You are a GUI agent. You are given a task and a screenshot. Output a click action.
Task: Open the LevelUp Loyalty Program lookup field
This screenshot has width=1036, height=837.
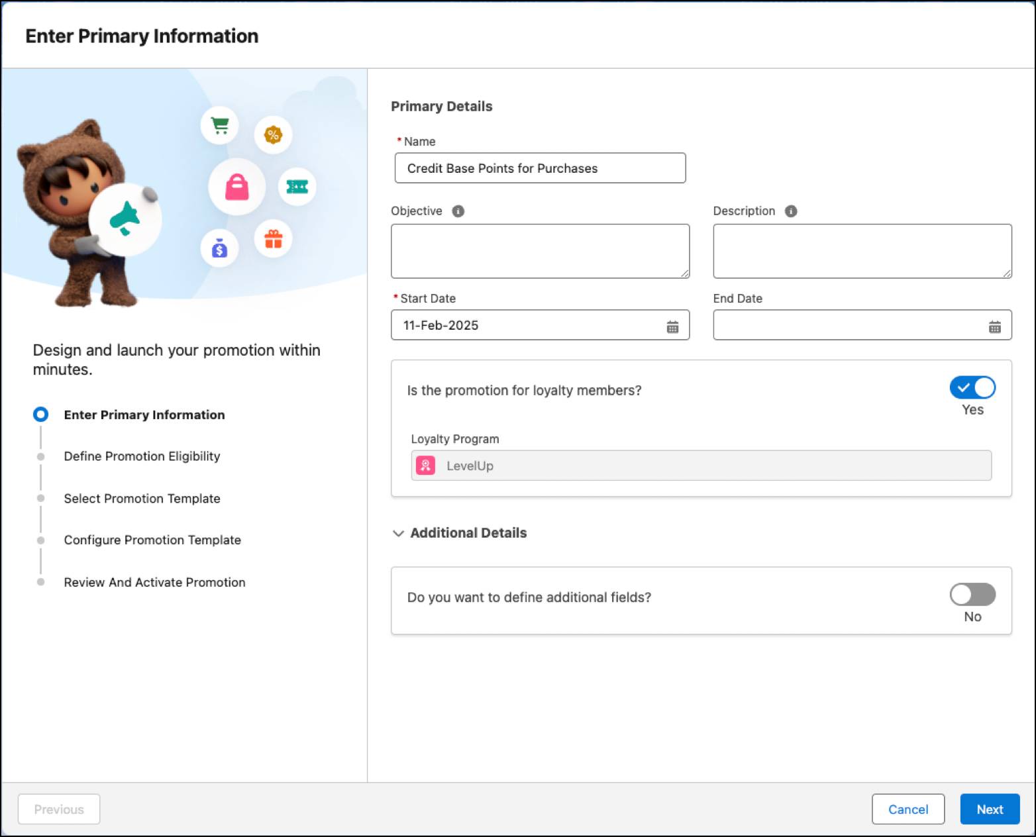701,466
